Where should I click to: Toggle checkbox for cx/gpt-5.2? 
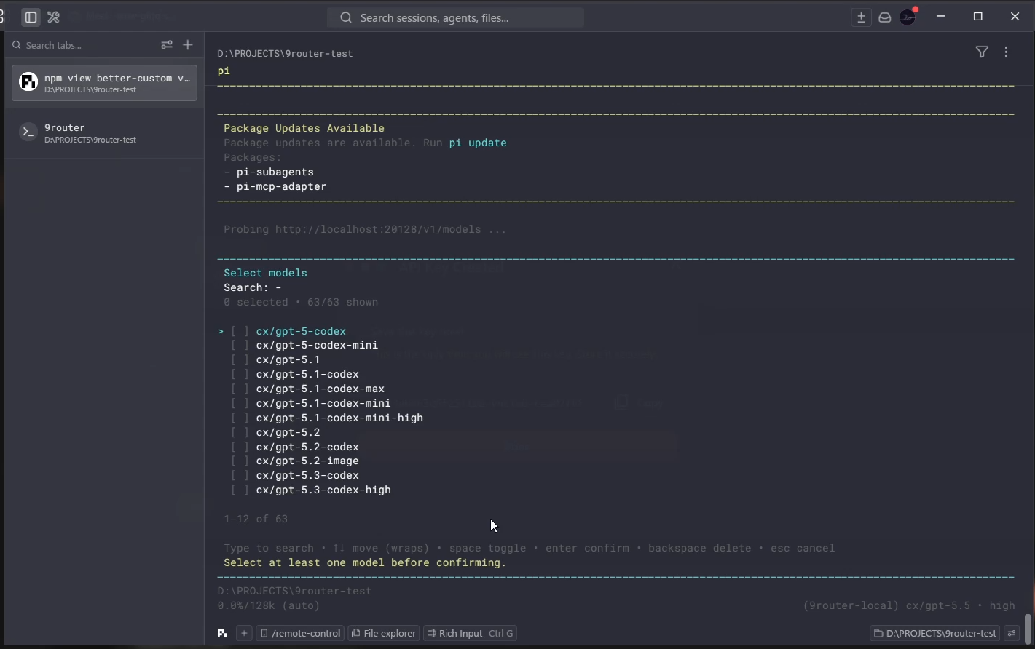coord(240,433)
